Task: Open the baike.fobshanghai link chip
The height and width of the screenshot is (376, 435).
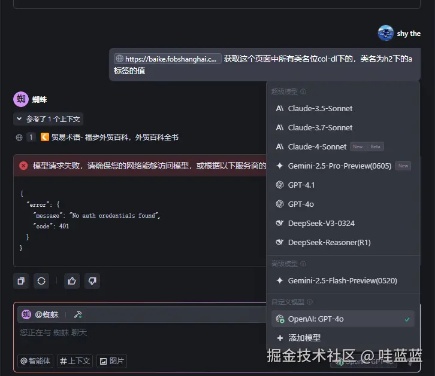Action: 168,59
